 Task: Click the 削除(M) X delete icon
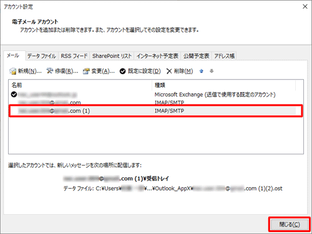click(169, 71)
